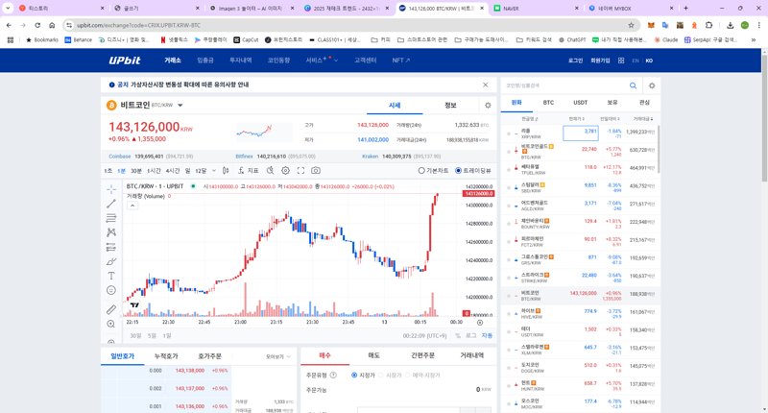This screenshot has height=413, width=768.
Task: Open candlestick chart style selector
Action: point(226,171)
